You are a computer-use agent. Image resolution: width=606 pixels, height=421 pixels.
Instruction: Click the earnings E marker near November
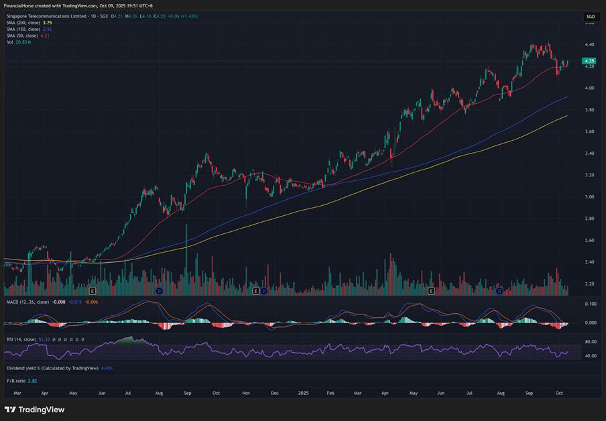(x=255, y=291)
